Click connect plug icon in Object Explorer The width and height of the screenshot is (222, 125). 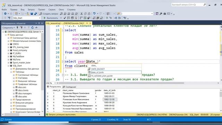[x=17, y=27]
